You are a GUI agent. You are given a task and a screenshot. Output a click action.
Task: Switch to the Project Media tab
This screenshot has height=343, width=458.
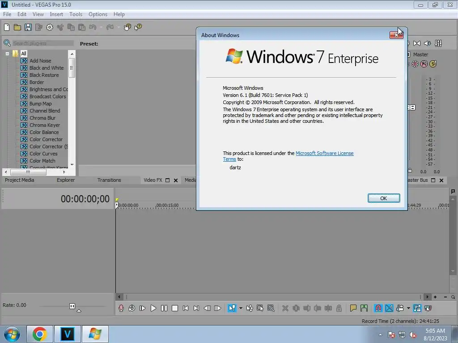(20, 180)
